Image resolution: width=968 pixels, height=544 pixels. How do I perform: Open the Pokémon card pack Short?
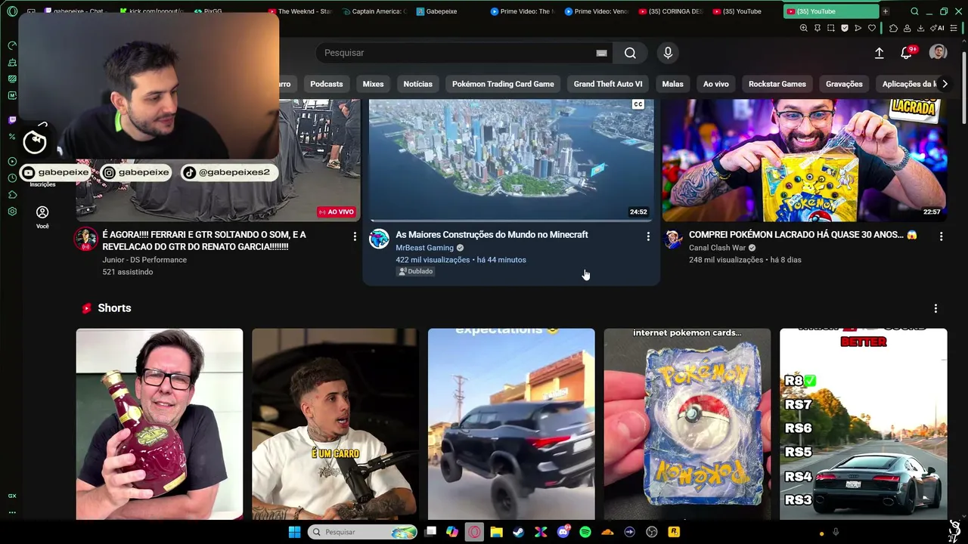(687, 424)
